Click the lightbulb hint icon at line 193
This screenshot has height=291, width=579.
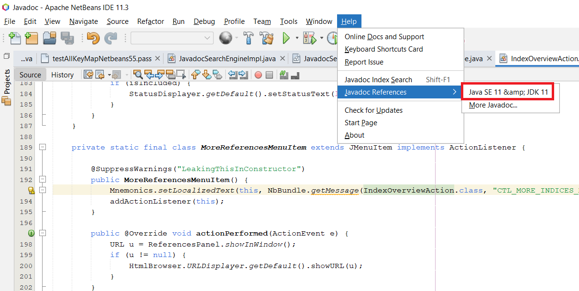pos(32,190)
